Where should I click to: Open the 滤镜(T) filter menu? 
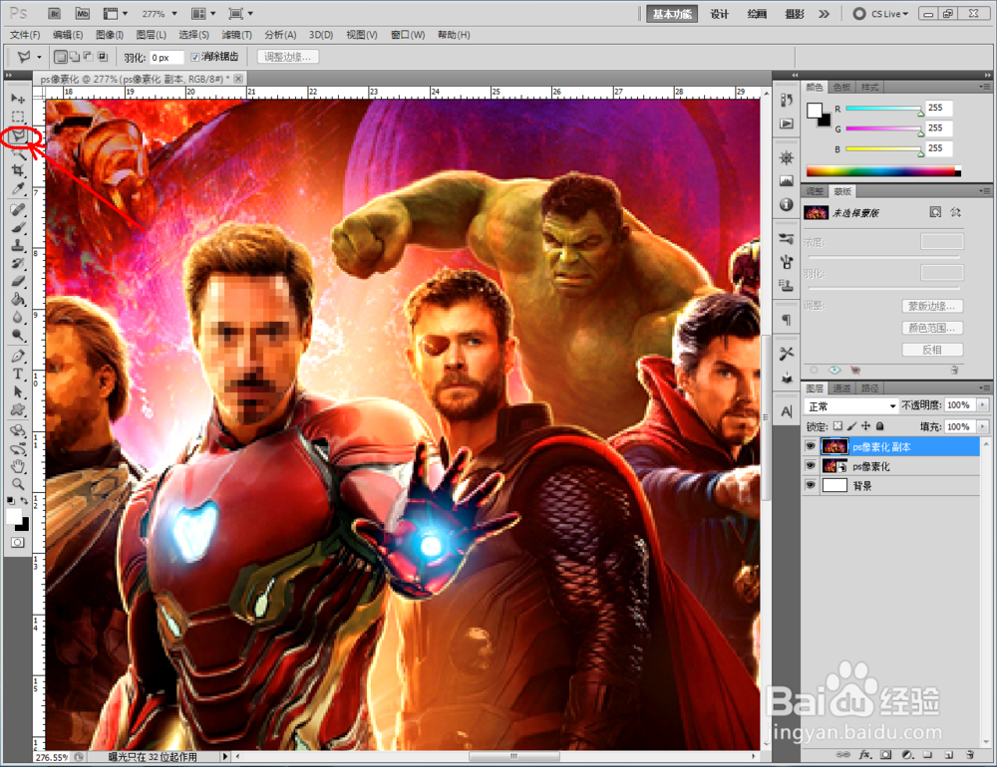236,35
